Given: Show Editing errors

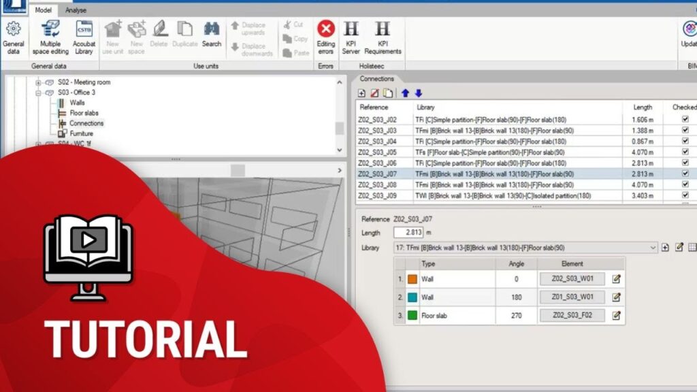Looking at the screenshot, I should [x=326, y=37].
